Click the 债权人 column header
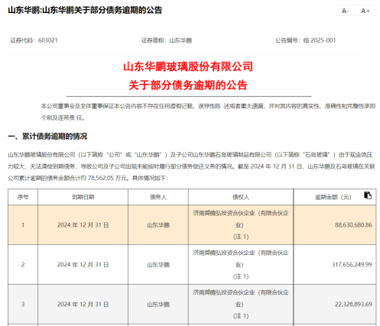The height and width of the screenshot is (326, 380). click(x=241, y=197)
